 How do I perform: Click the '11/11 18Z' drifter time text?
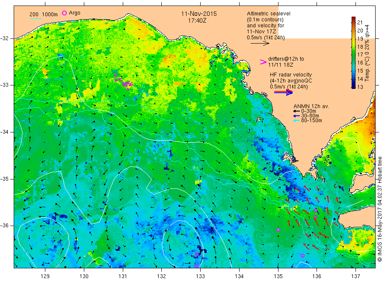pyautogui.click(x=281, y=65)
